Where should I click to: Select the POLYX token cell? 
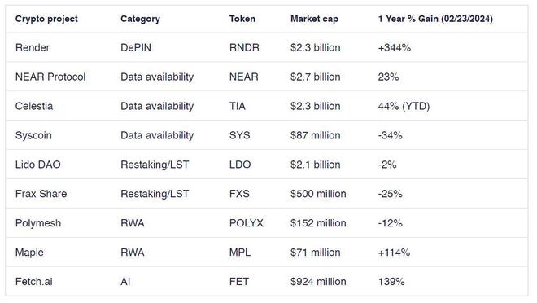[247, 223]
